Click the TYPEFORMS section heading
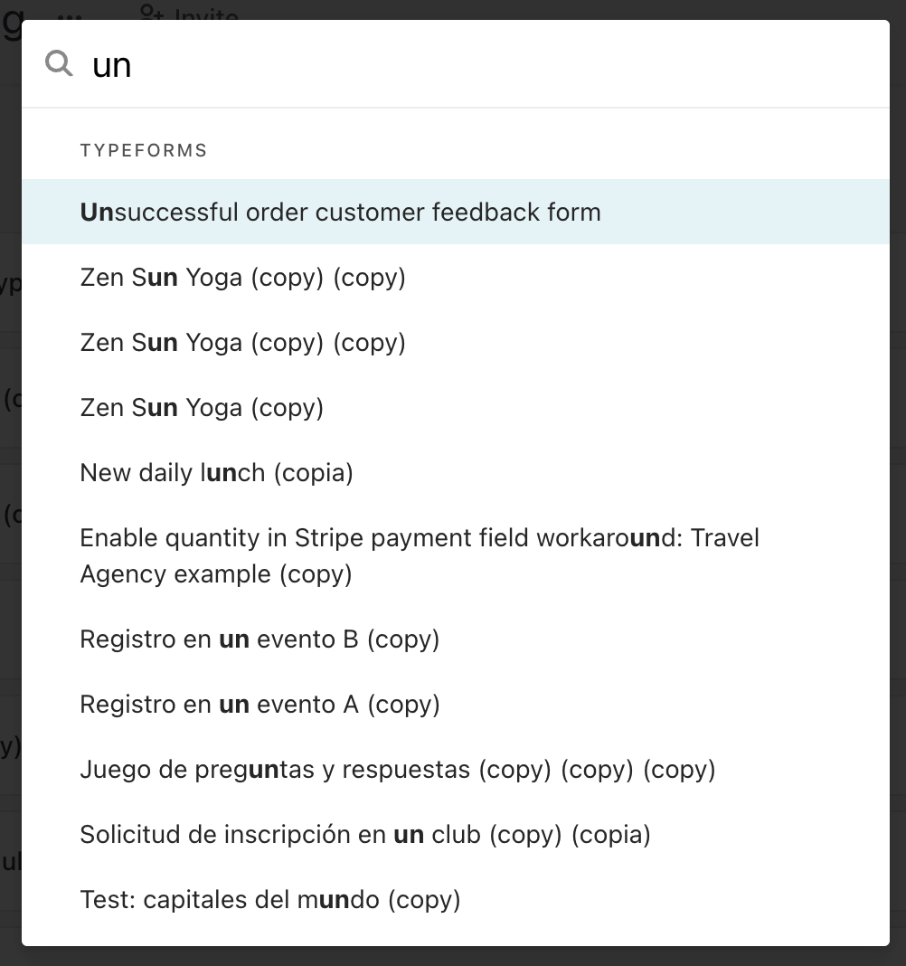The width and height of the screenshot is (906, 966). pyautogui.click(x=144, y=150)
